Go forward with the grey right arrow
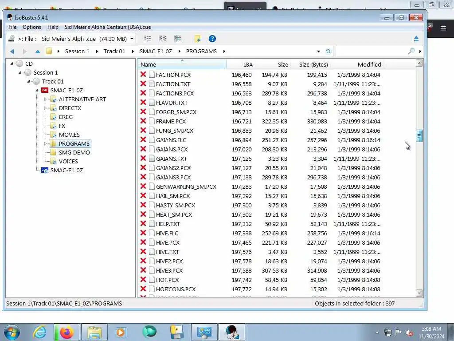This screenshot has height=341, width=454. click(25, 52)
